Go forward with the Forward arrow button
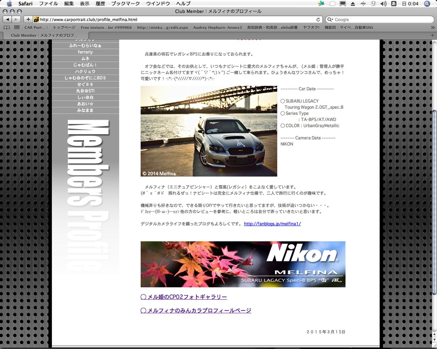The width and height of the screenshot is (437, 349). [16, 20]
